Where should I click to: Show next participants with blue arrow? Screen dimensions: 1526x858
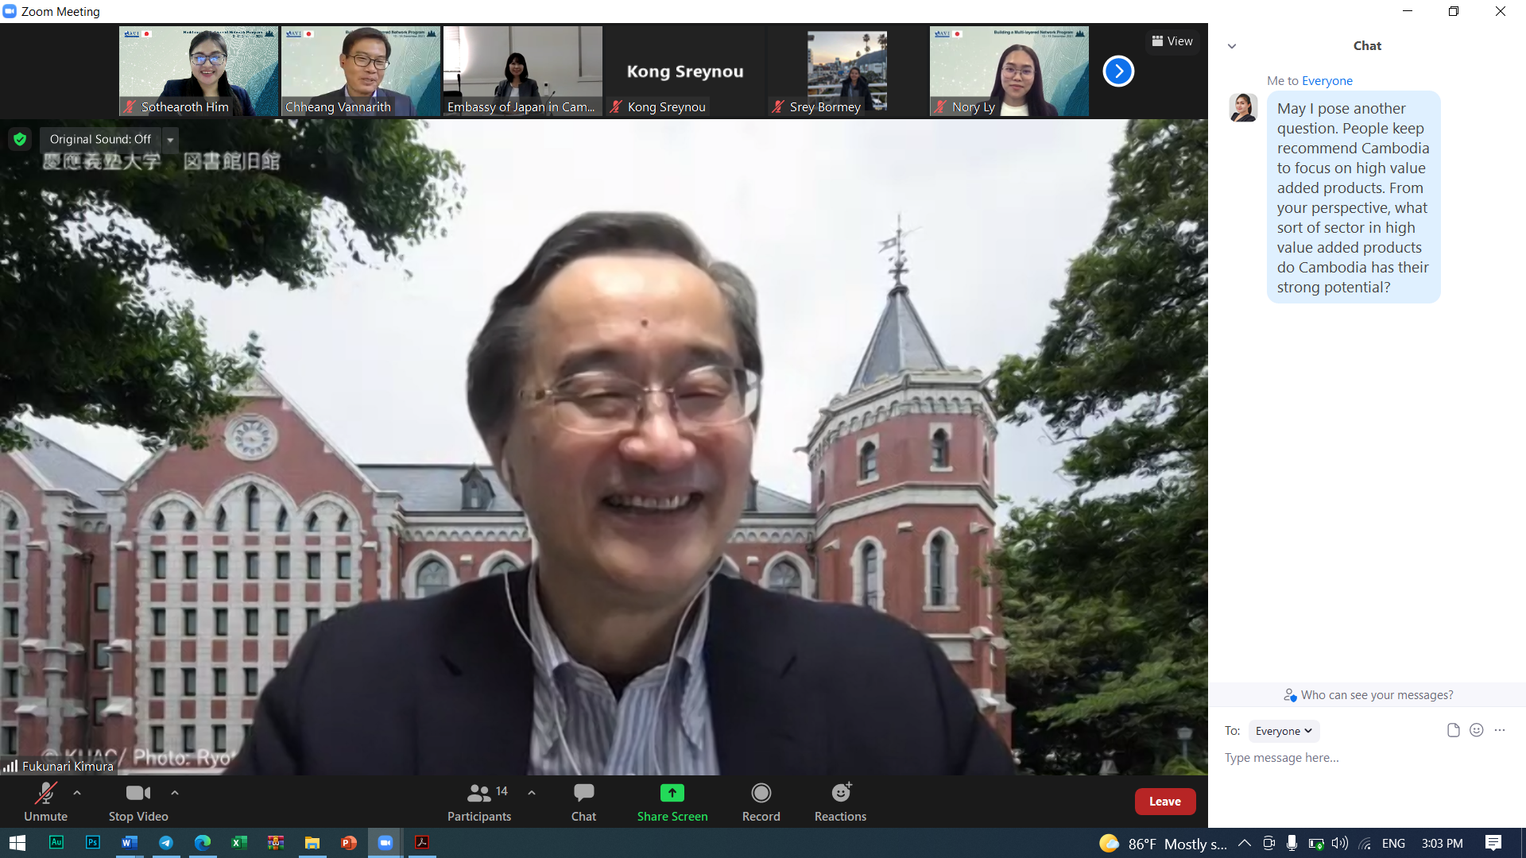click(x=1117, y=71)
